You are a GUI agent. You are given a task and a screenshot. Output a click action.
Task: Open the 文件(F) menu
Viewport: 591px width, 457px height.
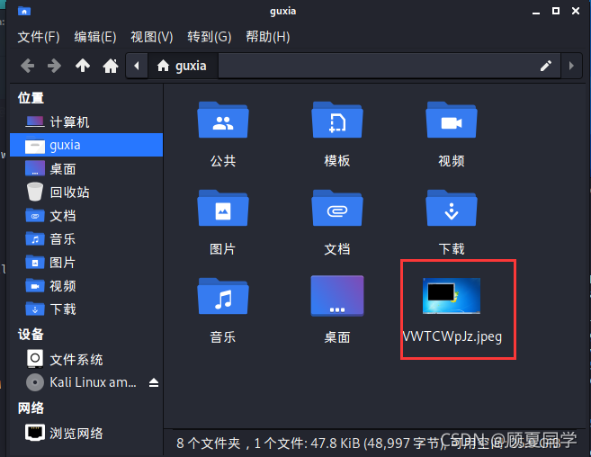[39, 37]
